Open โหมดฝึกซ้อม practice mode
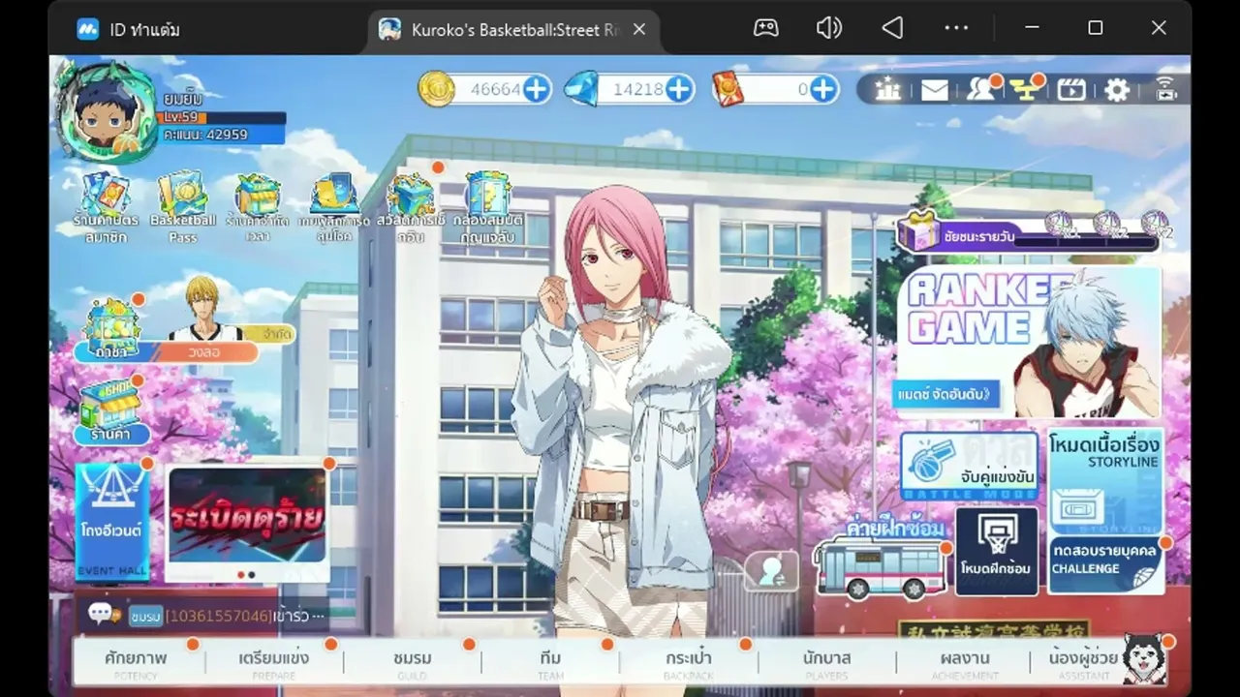The width and height of the screenshot is (1240, 697). coord(997,551)
